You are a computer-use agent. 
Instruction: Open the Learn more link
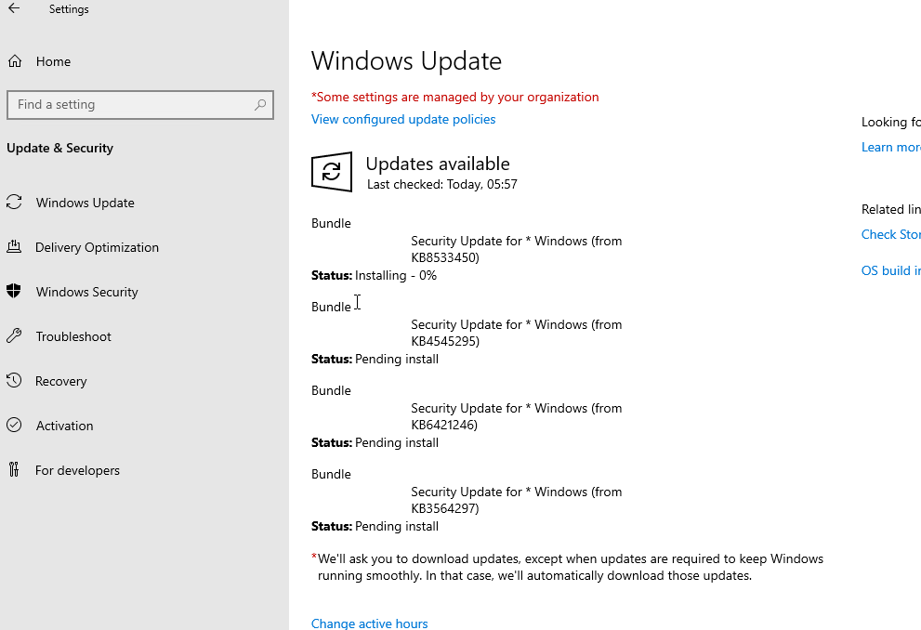[x=890, y=147]
